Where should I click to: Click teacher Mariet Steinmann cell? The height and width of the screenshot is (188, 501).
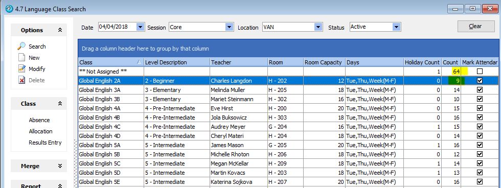pos(238,99)
